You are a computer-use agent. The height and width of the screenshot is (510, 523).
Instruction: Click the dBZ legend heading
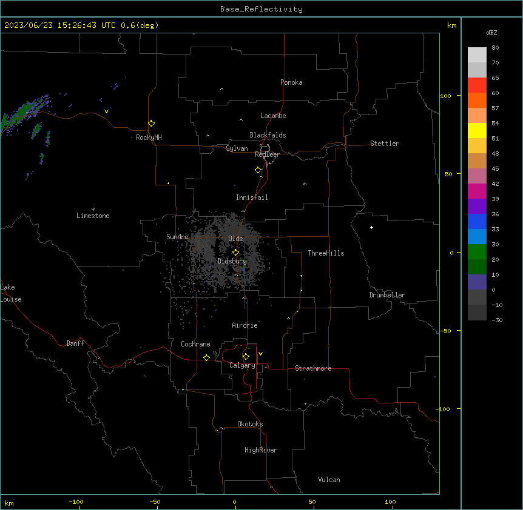491,32
